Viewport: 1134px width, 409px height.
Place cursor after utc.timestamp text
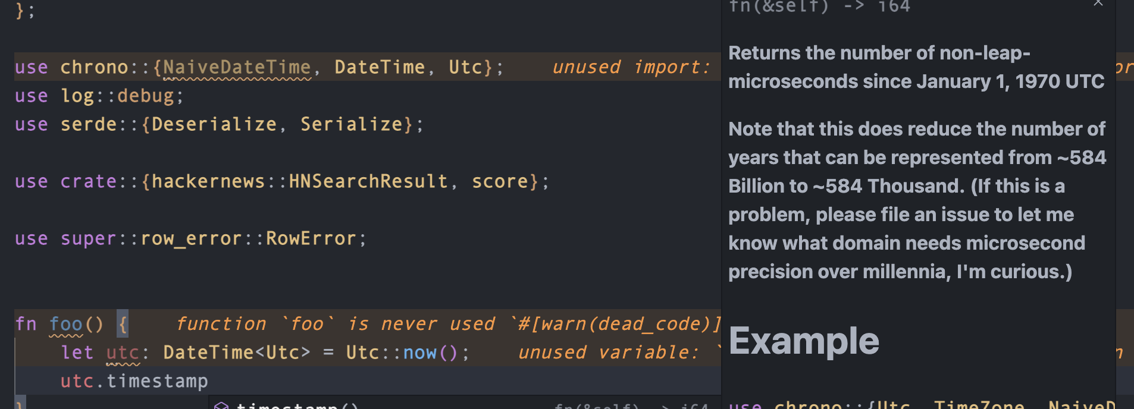coord(208,381)
